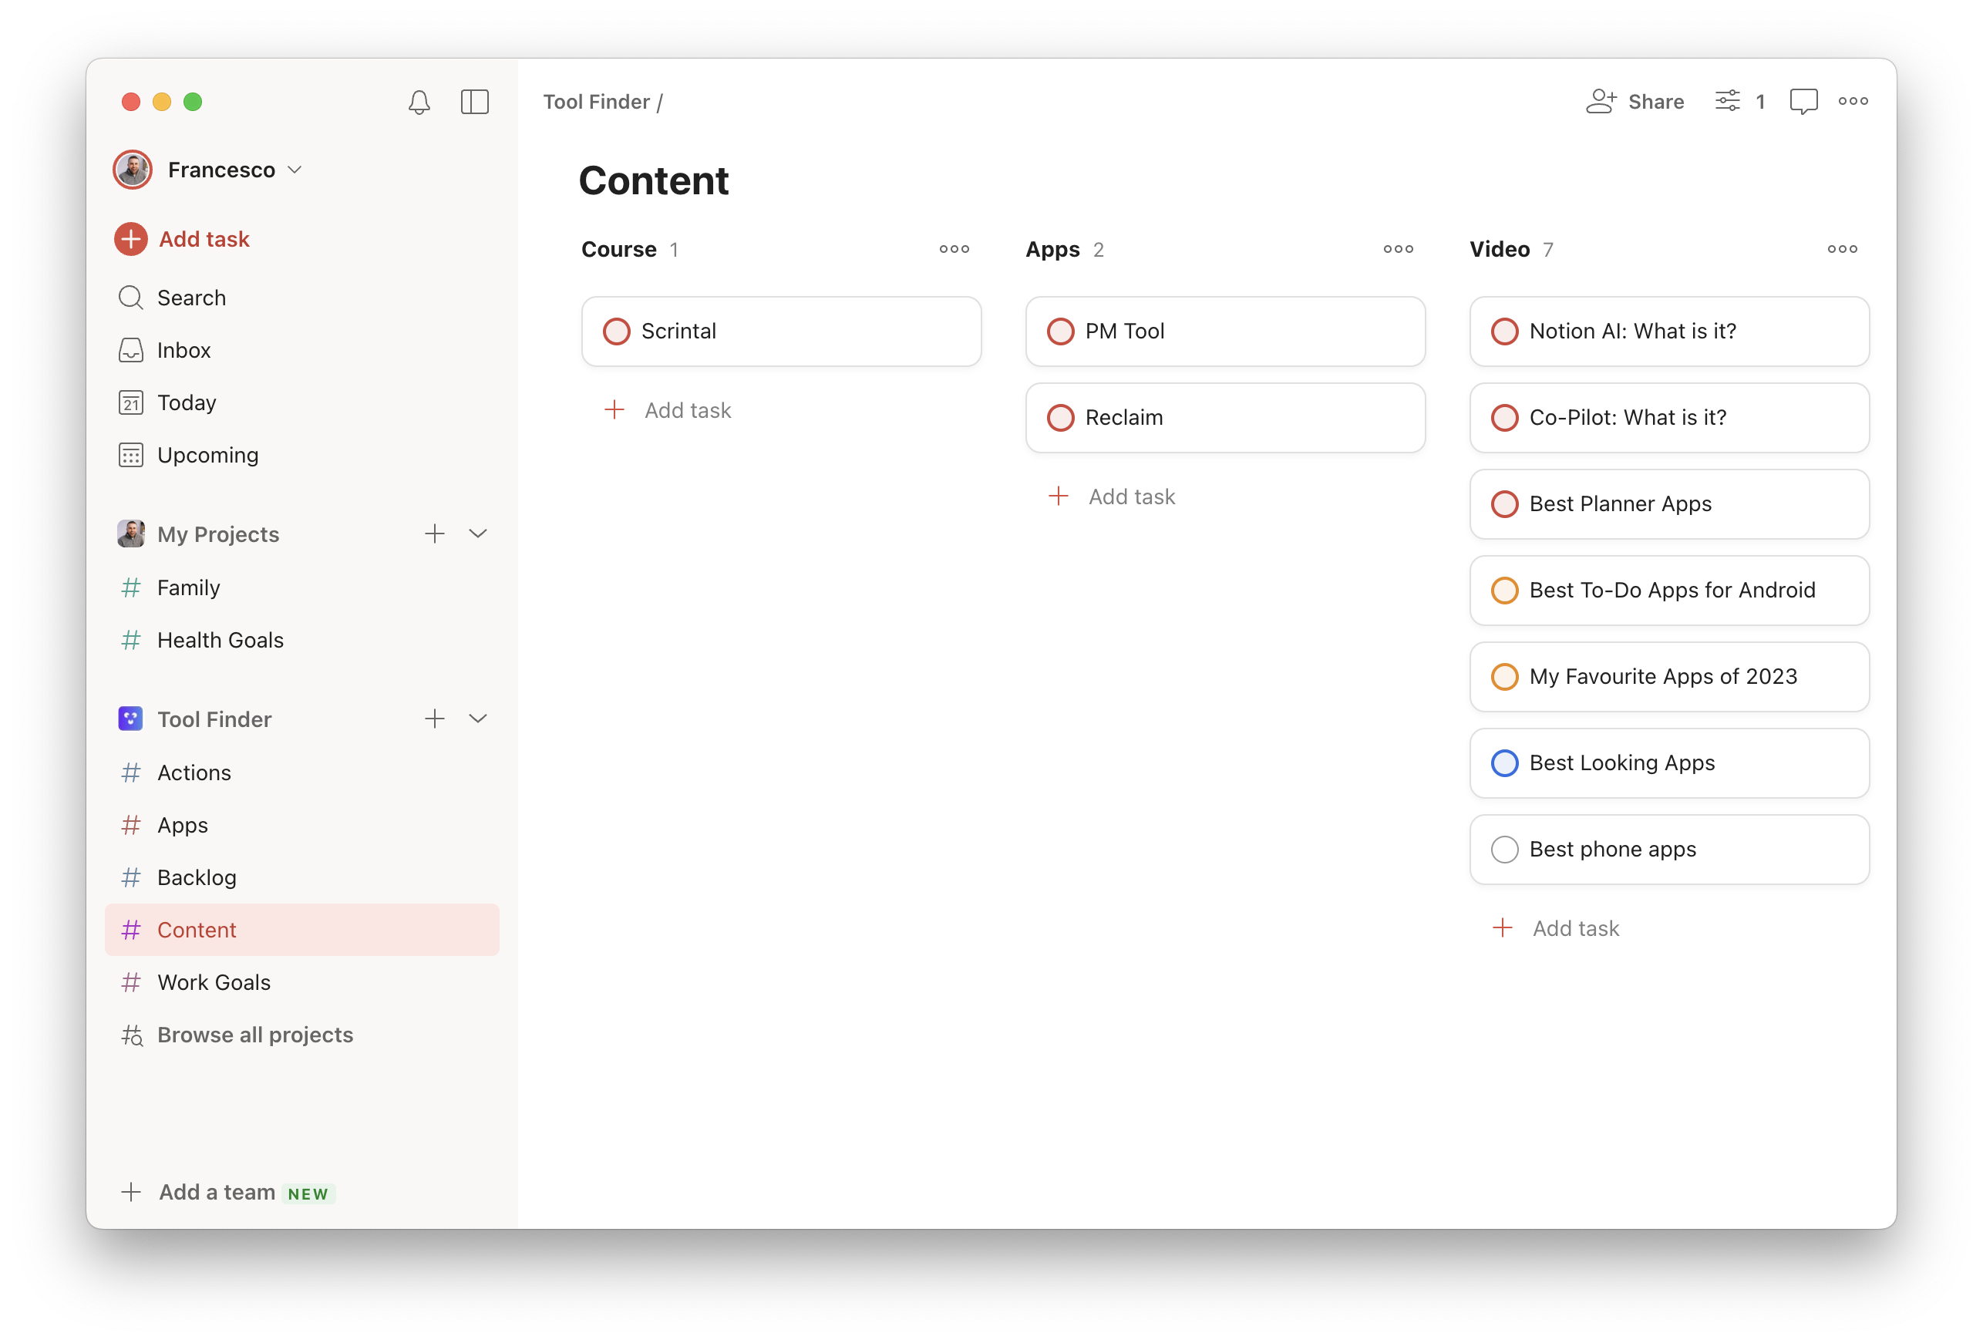Expand My Projects section chevron
This screenshot has width=1983, height=1343.
tap(480, 533)
